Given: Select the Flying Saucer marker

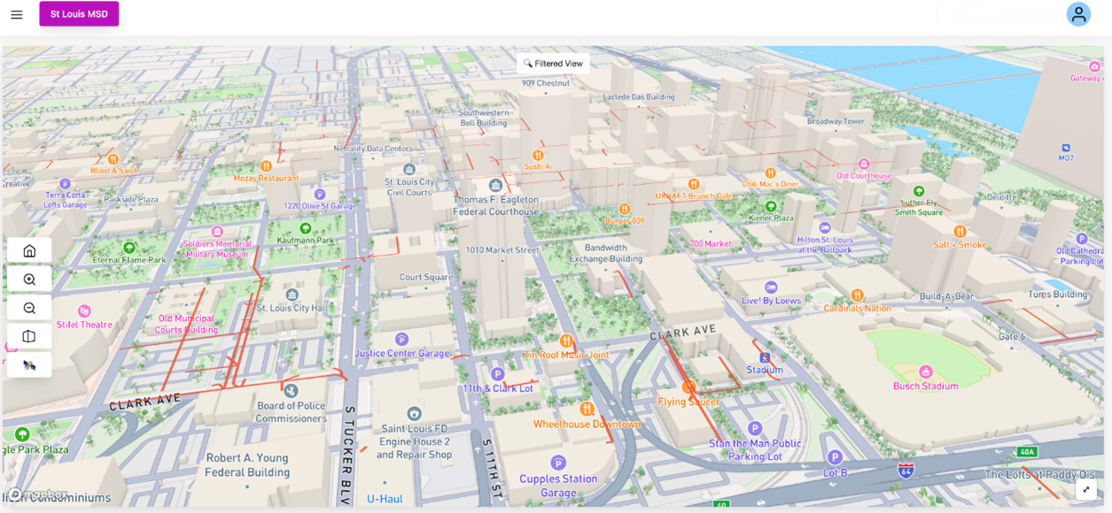Looking at the screenshot, I should click(688, 387).
